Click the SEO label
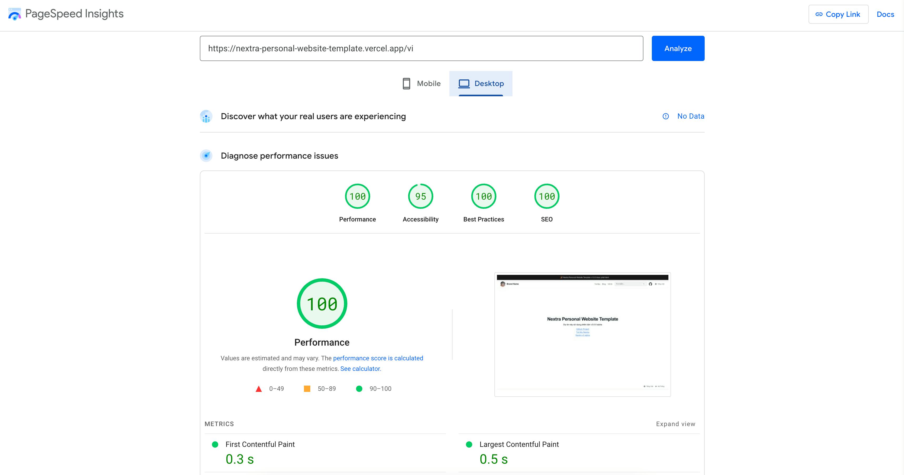904x475 pixels. tap(547, 219)
